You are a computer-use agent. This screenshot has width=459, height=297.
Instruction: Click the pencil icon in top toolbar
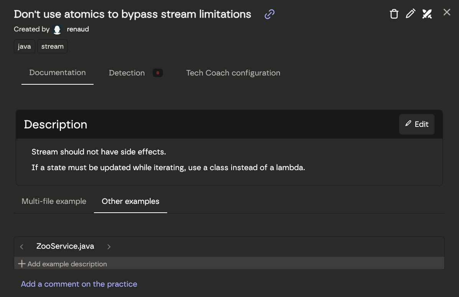[410, 14]
